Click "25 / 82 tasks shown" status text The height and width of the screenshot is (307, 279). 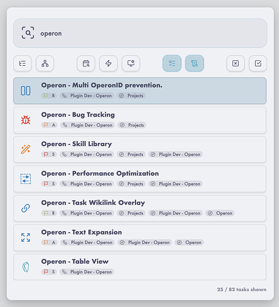(x=242, y=289)
